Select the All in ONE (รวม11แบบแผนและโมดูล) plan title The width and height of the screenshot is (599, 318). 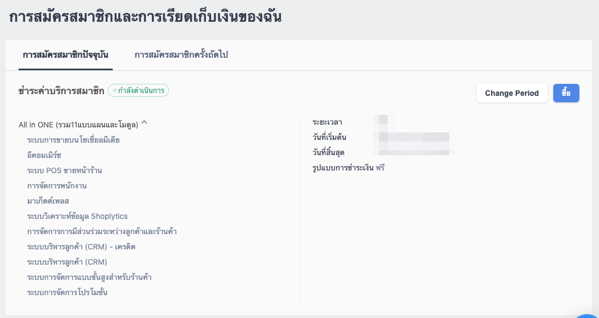click(78, 125)
